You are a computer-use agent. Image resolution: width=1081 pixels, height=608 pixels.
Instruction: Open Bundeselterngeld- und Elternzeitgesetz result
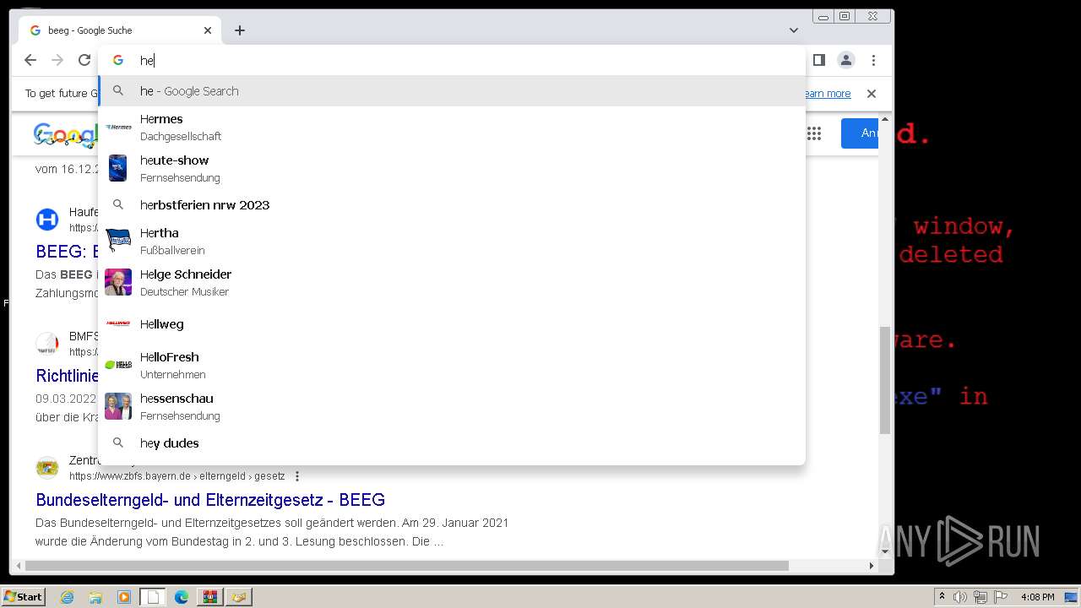click(210, 500)
